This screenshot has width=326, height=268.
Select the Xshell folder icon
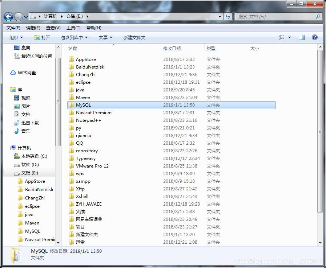coord(71,197)
